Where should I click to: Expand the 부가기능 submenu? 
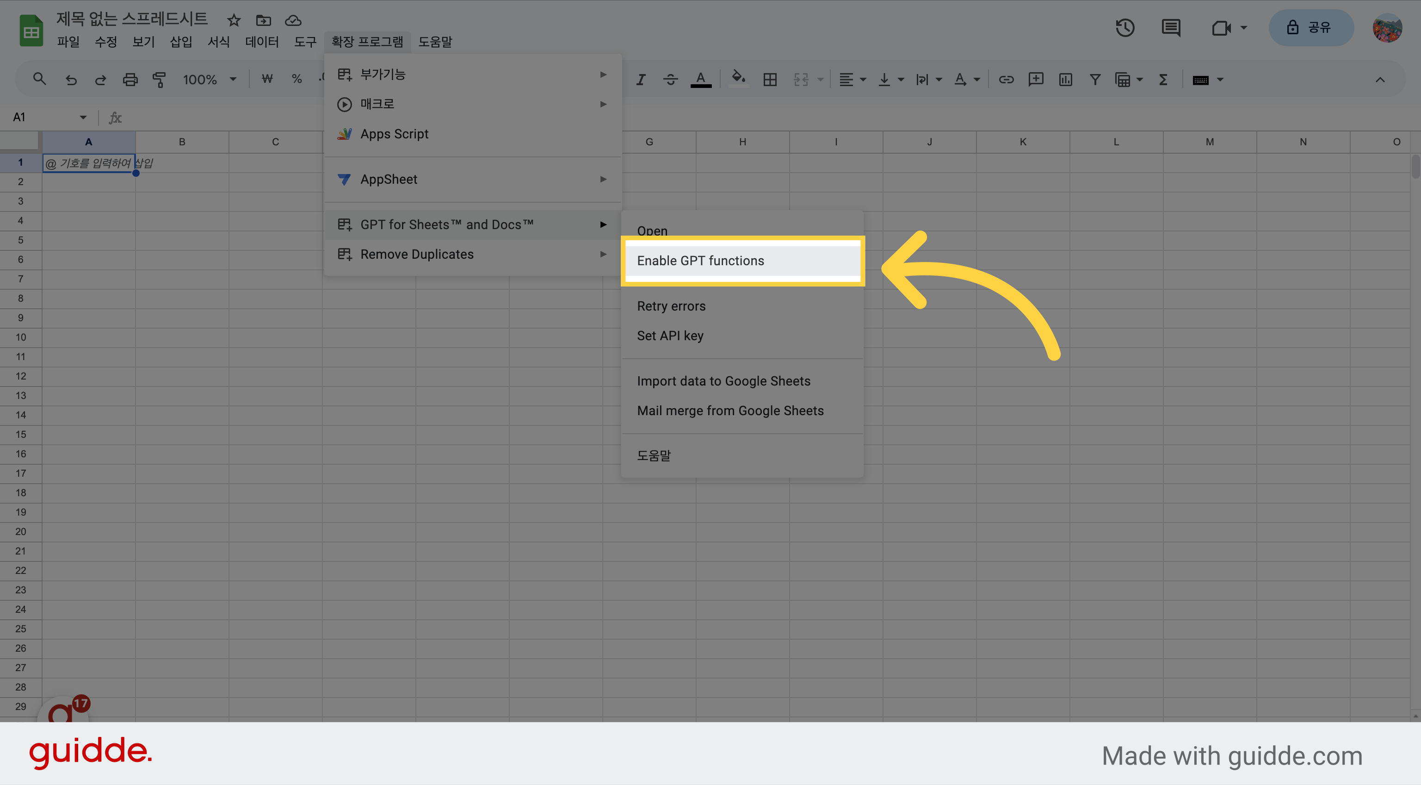pyautogui.click(x=473, y=75)
